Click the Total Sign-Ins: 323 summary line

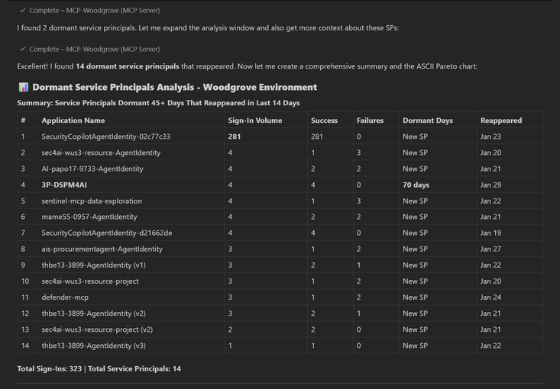(99, 369)
